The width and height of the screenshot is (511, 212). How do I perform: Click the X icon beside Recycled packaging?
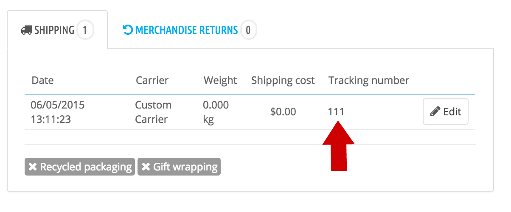click(33, 167)
